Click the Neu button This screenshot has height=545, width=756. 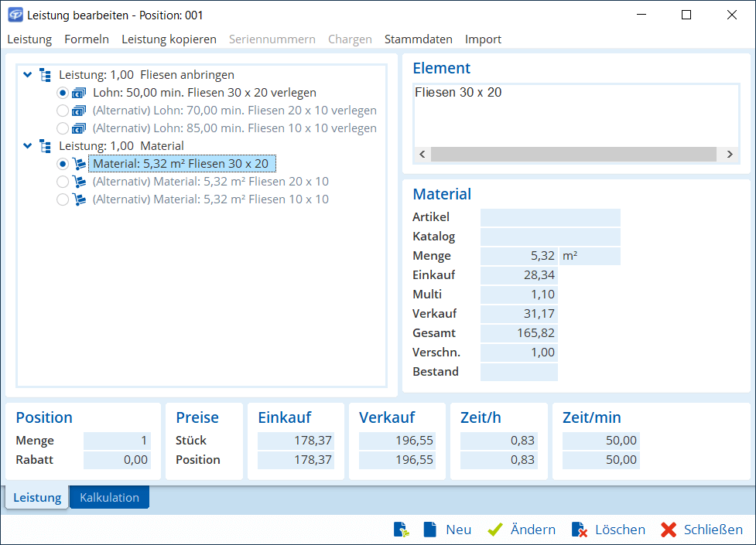tap(458, 530)
